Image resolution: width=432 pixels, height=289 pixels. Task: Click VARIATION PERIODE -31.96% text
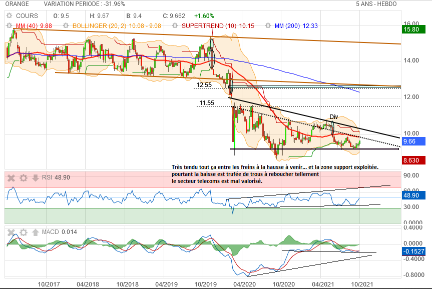(84, 4)
